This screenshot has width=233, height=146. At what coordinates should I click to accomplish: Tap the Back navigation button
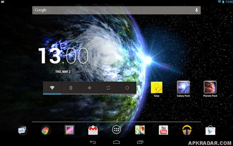pyautogui.click(x=93, y=142)
